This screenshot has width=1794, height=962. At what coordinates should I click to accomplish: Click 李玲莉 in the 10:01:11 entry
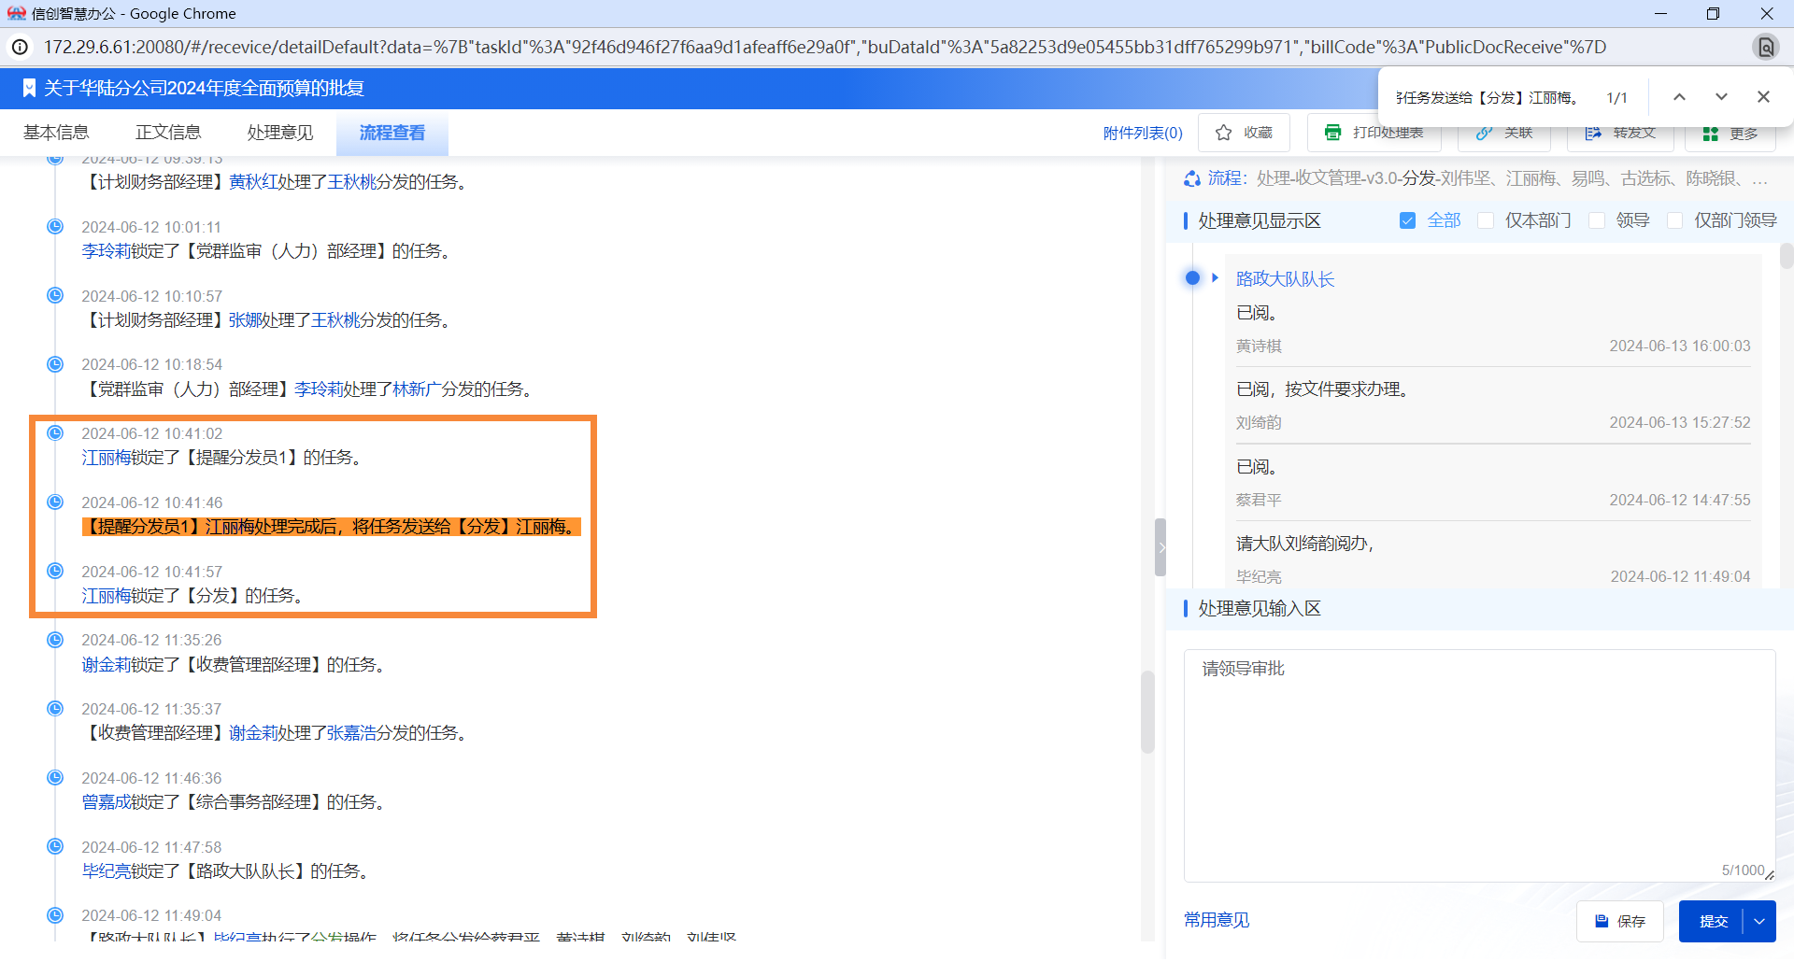pyautogui.click(x=106, y=250)
